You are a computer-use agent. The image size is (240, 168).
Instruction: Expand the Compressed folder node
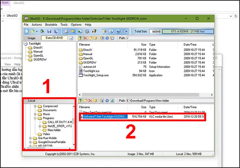click(35, 106)
